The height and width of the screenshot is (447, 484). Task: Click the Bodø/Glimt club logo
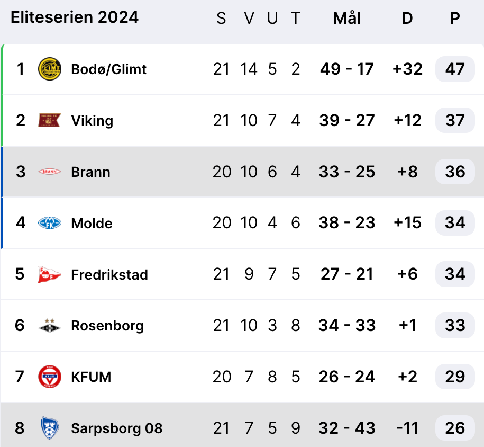(x=50, y=69)
